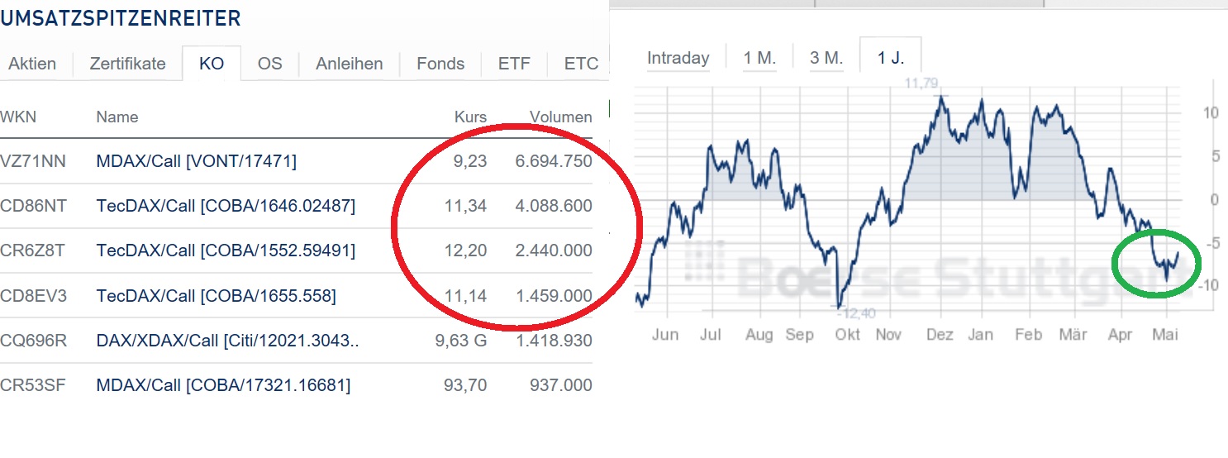Click the Kurs column header

470,117
